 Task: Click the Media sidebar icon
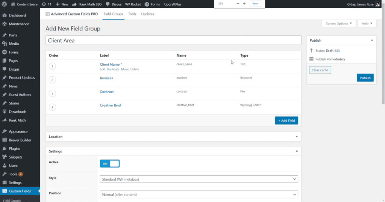pyautogui.click(x=5, y=44)
